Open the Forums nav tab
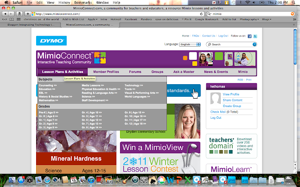The height and width of the screenshot is (187, 300). coord(135,72)
